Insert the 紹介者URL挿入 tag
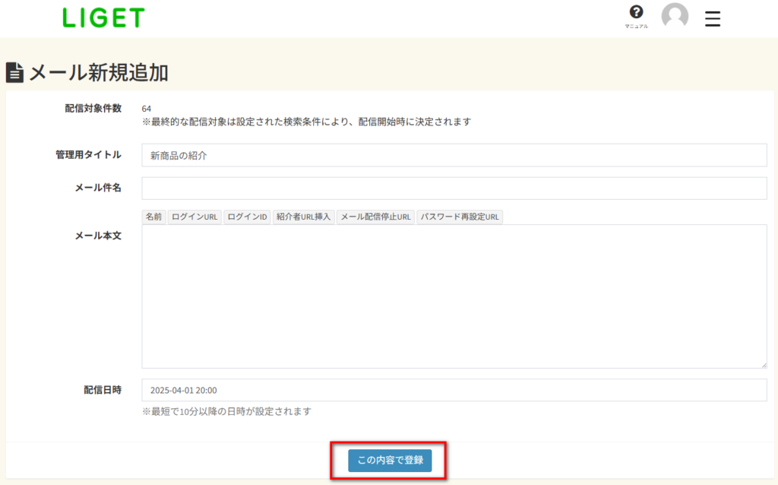Image resolution: width=778 pixels, height=485 pixels. coord(304,217)
